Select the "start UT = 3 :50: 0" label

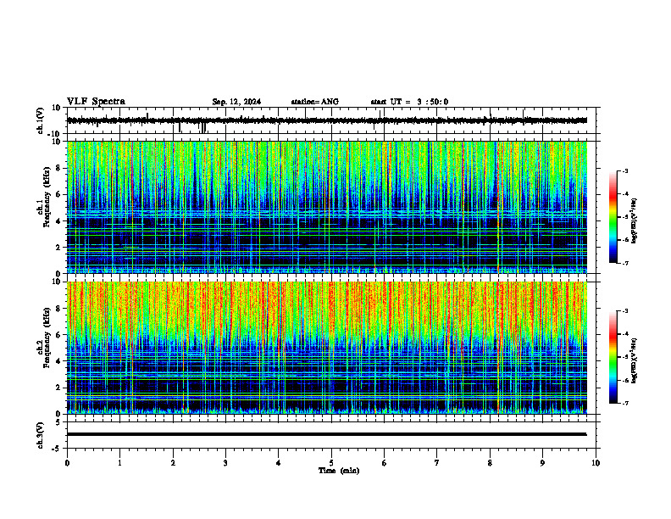[x=409, y=102]
